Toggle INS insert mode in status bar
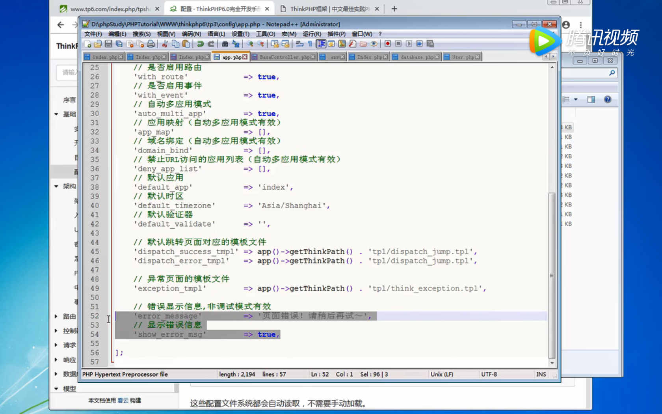Image resolution: width=662 pixels, height=414 pixels. (541, 374)
